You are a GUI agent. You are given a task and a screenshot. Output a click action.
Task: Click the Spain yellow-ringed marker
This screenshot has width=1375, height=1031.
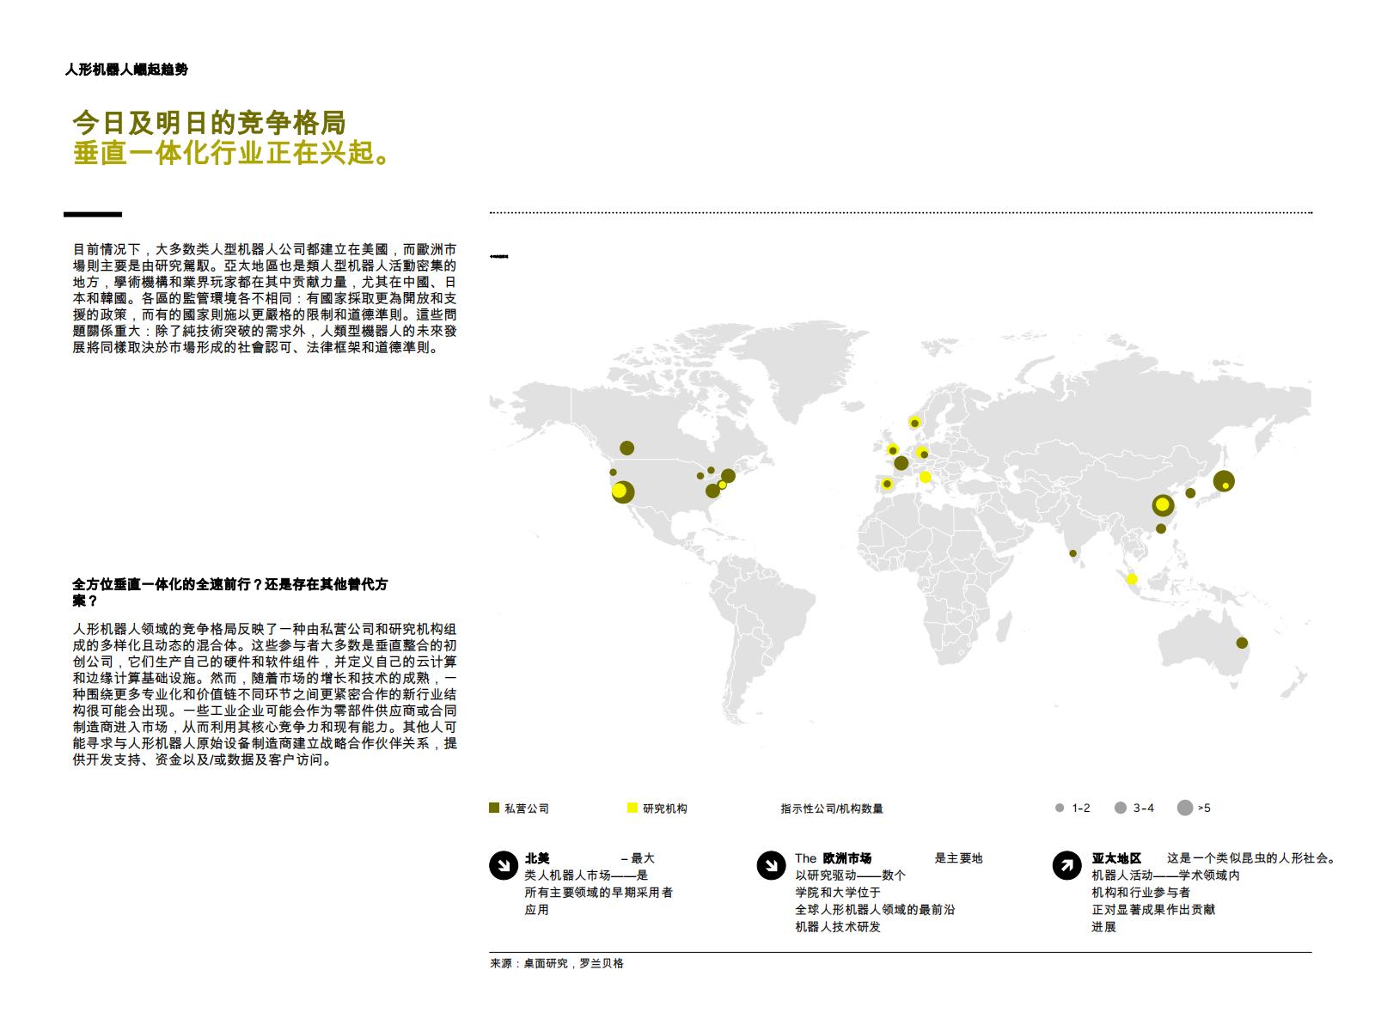pyautogui.click(x=887, y=485)
